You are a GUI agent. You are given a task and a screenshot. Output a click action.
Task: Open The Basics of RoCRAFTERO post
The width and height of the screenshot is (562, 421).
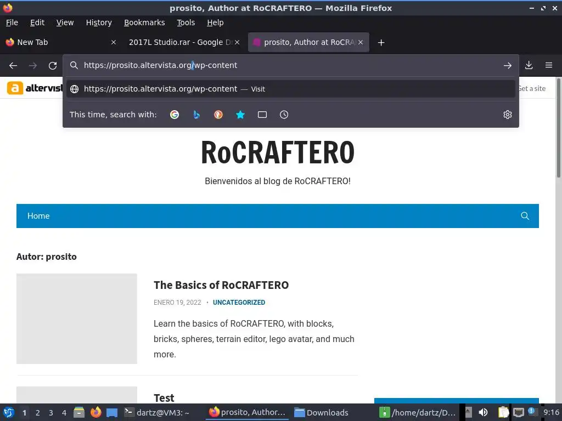[x=221, y=285]
